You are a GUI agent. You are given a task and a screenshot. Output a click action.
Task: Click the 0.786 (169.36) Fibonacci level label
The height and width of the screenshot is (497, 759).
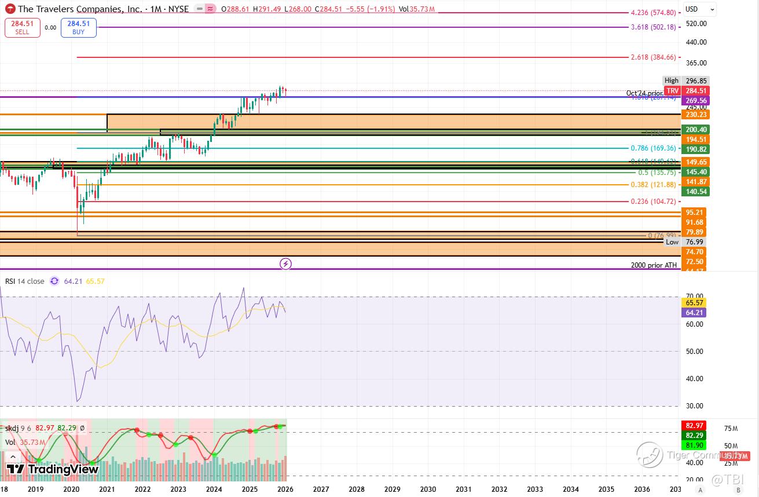click(x=653, y=148)
